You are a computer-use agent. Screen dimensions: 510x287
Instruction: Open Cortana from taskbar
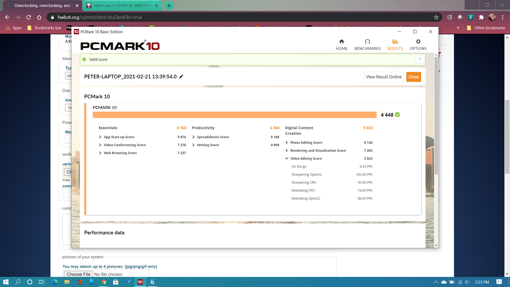pos(30,282)
